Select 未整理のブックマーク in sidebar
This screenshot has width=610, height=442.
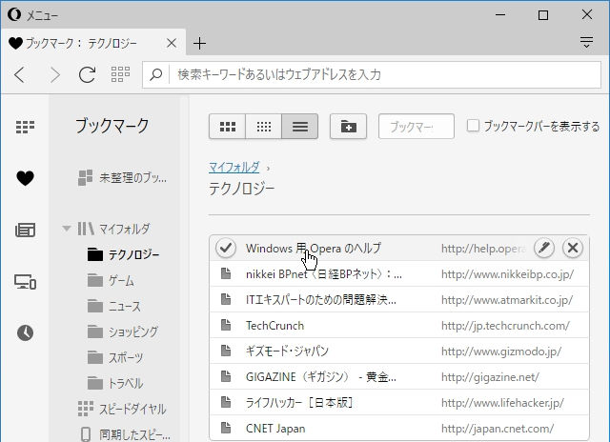coord(122,177)
